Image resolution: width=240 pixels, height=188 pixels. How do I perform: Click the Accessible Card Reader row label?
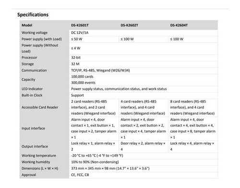point(40,107)
